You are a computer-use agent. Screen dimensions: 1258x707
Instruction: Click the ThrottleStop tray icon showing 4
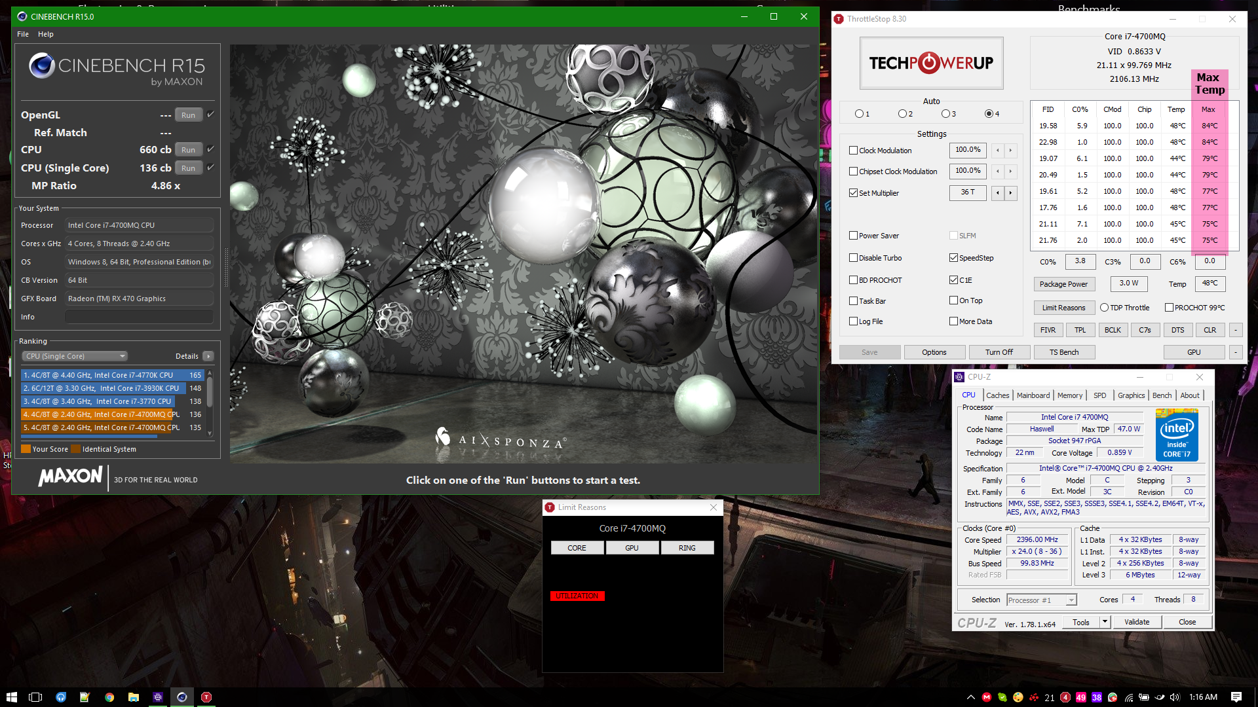pos(1065,697)
